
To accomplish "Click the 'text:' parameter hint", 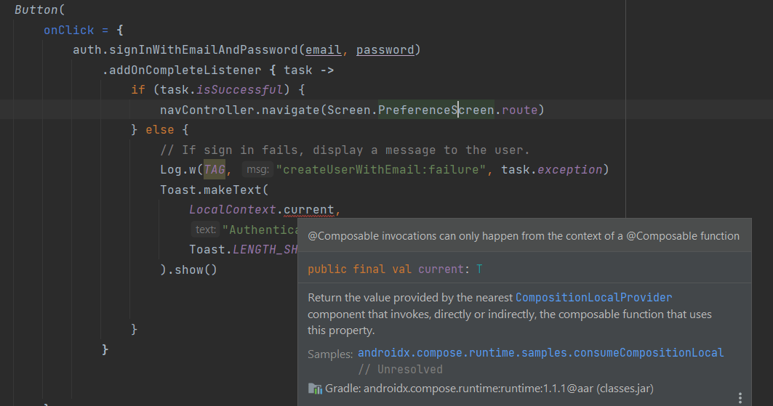I will 205,230.
